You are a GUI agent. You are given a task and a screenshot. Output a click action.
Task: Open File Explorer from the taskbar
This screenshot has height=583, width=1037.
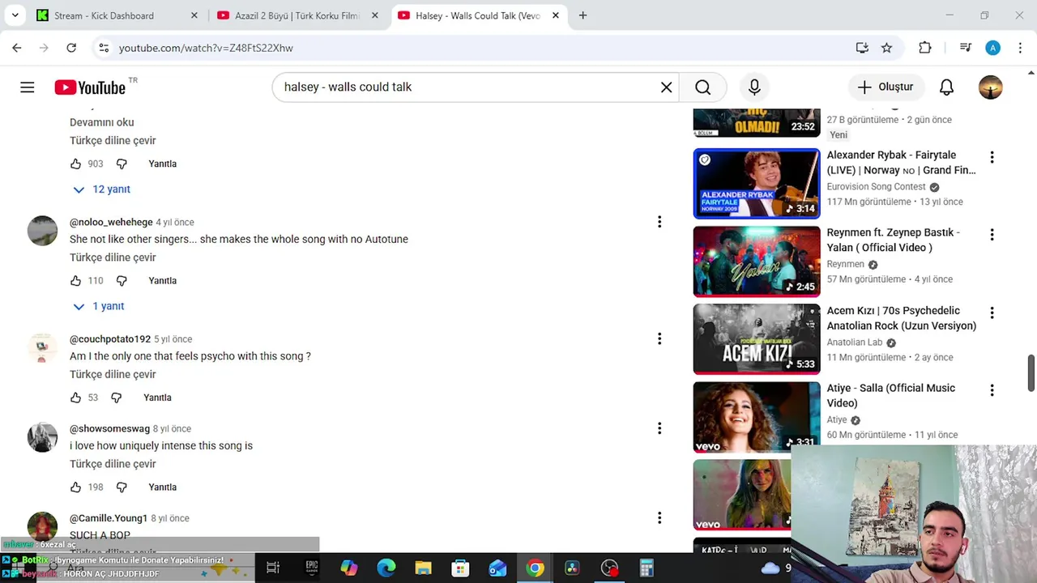point(423,568)
